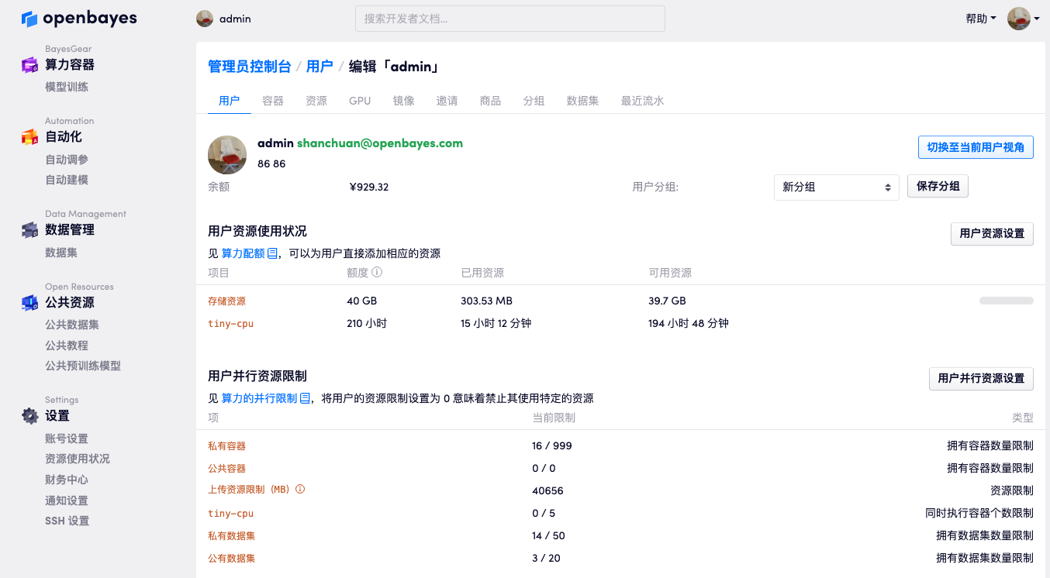Open the document icon after 算力配额
1050x578 pixels.
coord(272,253)
